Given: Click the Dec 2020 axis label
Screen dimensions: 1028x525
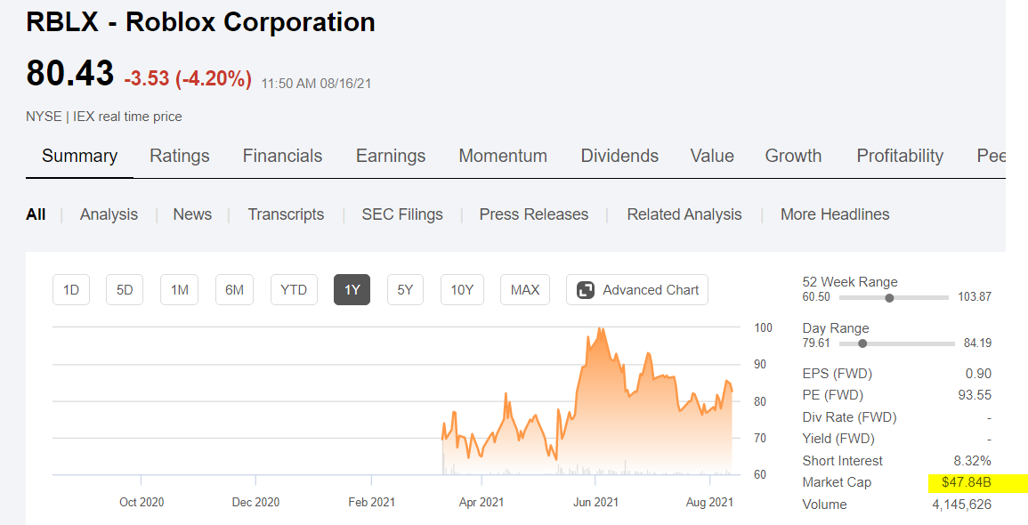Looking at the screenshot, I should pyautogui.click(x=255, y=502).
